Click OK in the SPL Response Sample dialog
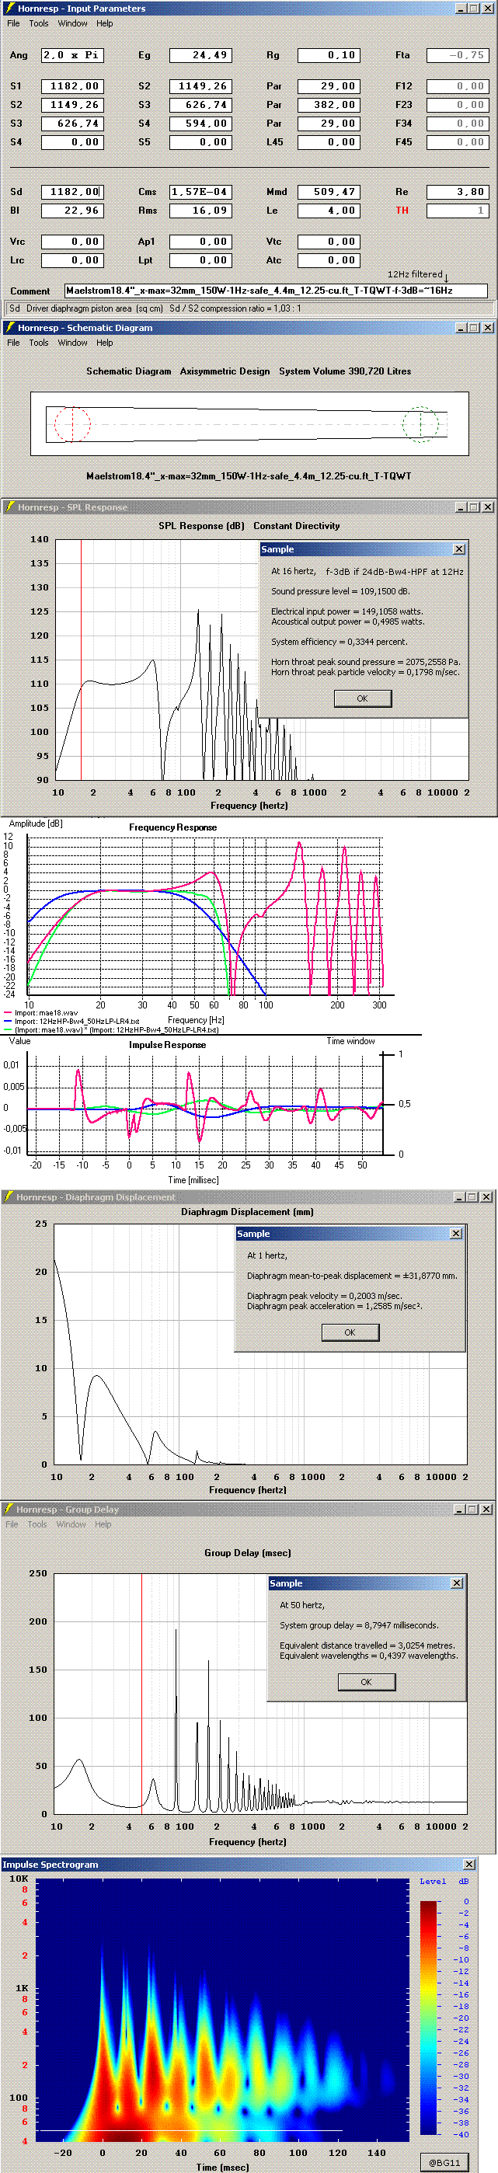Viewport: 498px width, 2173px height. (x=362, y=698)
